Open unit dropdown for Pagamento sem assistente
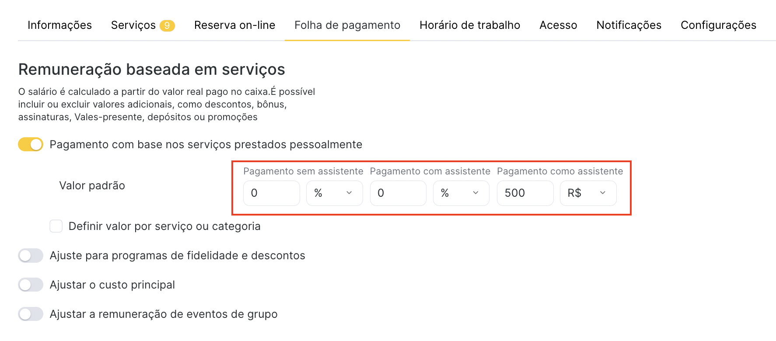Viewport: 776px width, 341px height. pos(334,193)
